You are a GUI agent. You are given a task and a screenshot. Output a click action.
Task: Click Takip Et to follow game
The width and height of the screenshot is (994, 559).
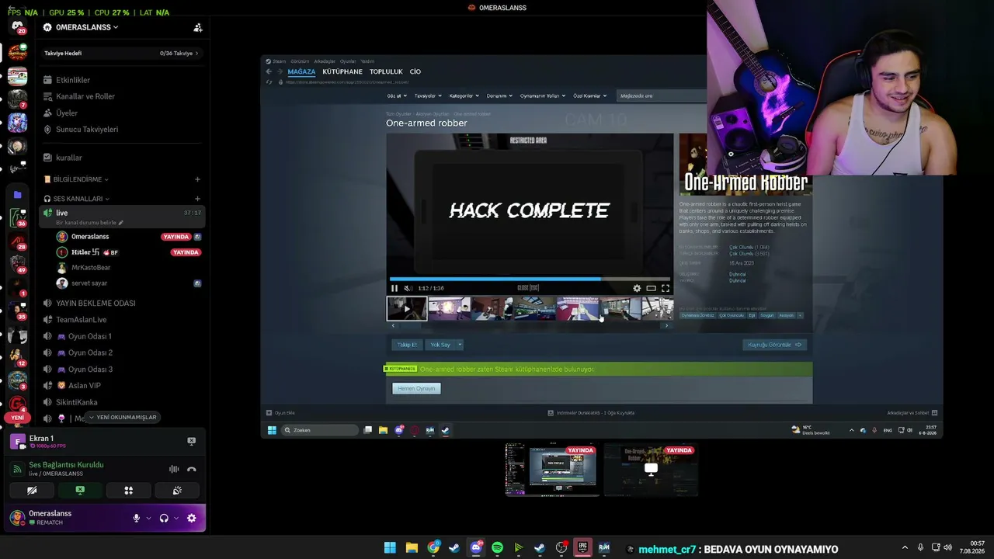click(407, 345)
